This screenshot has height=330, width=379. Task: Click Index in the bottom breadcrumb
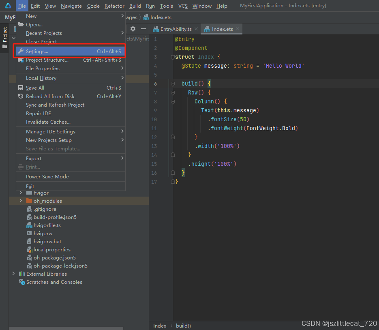160,326
